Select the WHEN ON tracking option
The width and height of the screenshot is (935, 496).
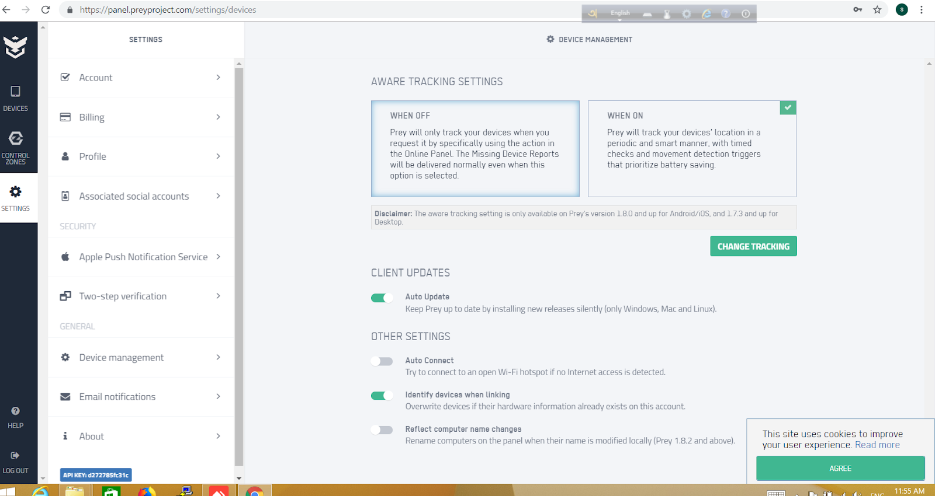692,149
